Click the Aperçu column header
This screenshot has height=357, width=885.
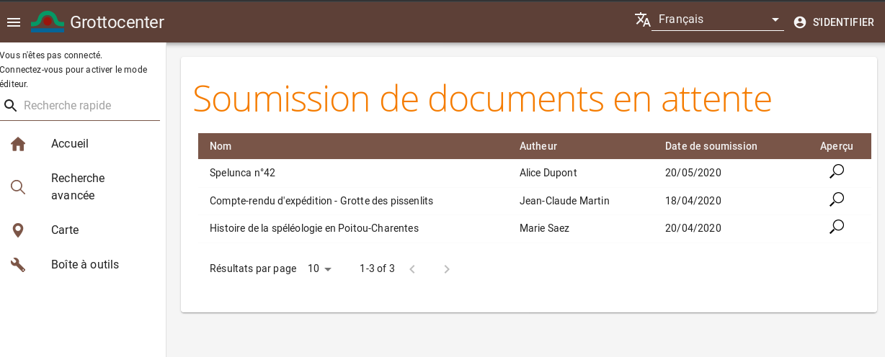(837, 146)
